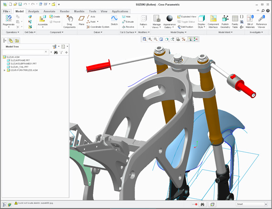Click the Assemble component icon
The height and width of the screenshot is (209, 272).
tap(43, 19)
